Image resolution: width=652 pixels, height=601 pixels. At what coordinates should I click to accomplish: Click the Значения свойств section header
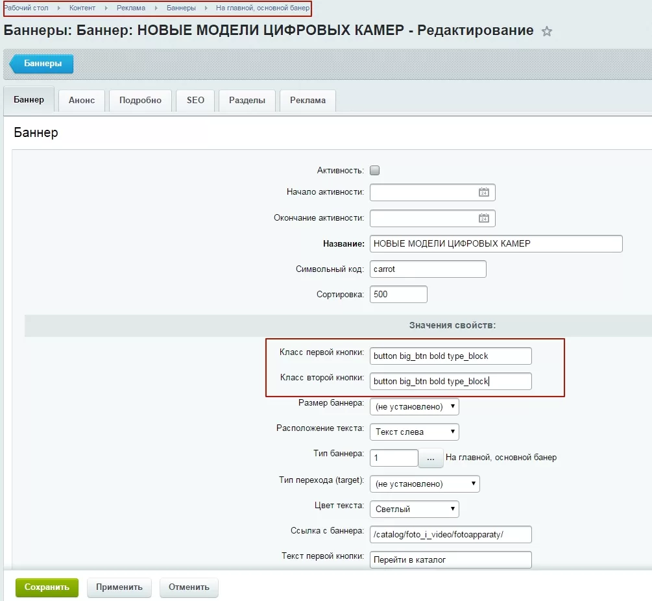coord(452,325)
